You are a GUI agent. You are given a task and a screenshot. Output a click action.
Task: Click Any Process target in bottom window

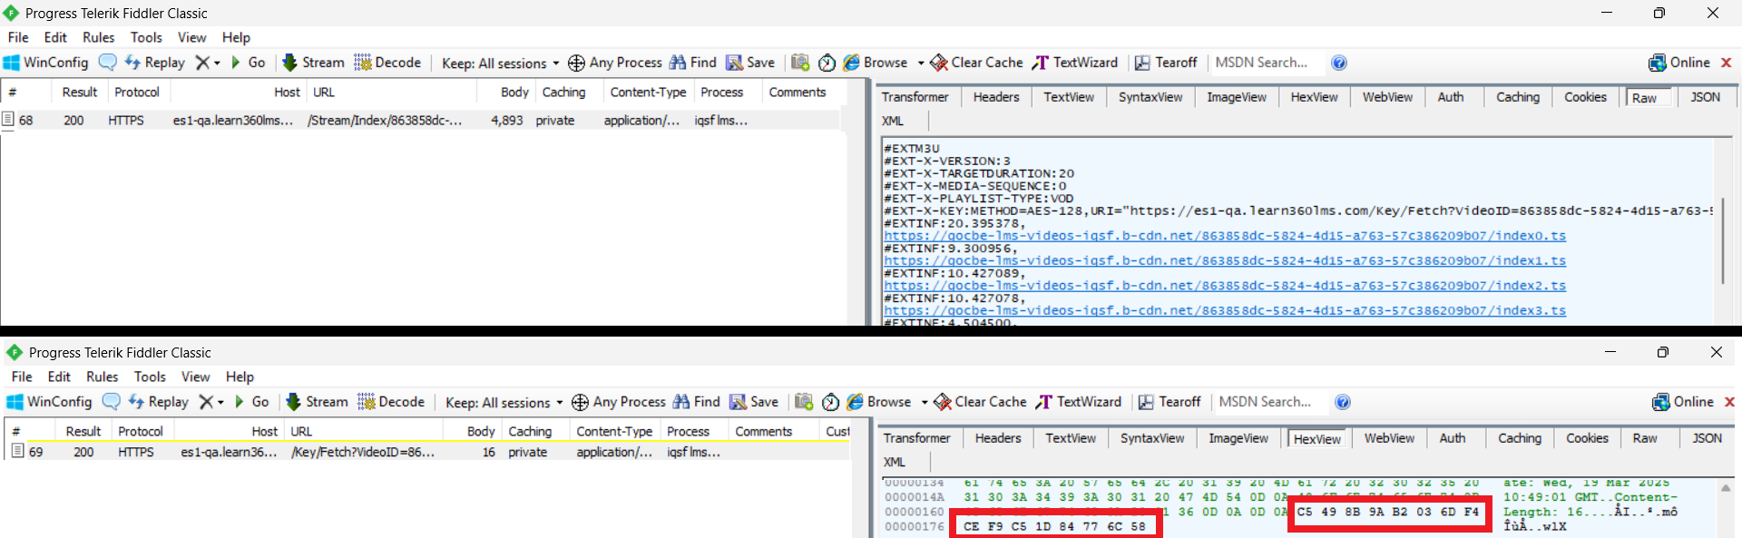point(619,402)
